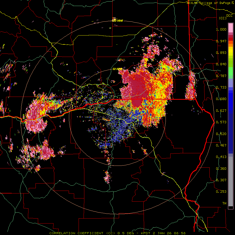Click the TH threshold label on scale

(x=224, y=203)
